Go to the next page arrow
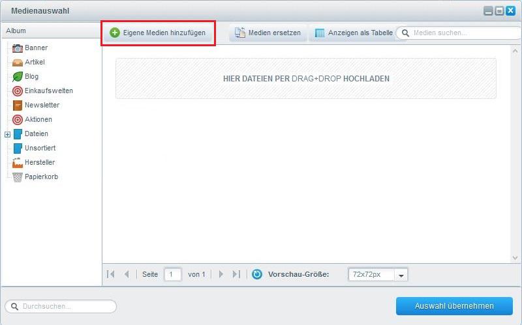 pyautogui.click(x=221, y=274)
